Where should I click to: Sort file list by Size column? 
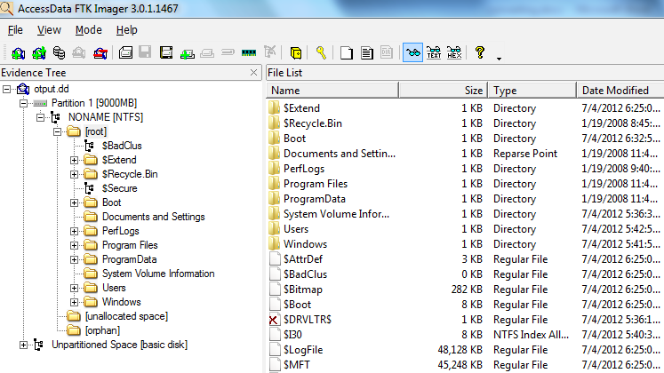click(444, 91)
